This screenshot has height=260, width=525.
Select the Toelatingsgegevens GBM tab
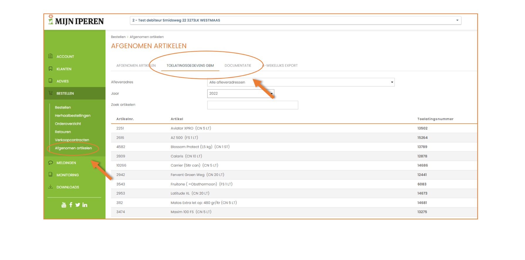tap(190, 66)
